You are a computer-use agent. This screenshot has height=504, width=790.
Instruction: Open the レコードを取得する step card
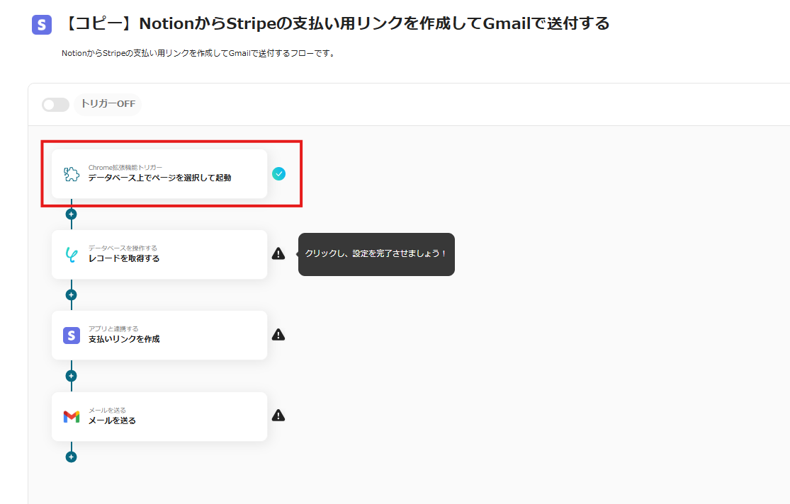(x=159, y=254)
